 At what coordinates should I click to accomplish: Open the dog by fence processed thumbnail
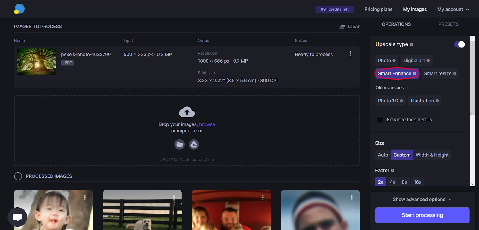pyautogui.click(x=142, y=210)
